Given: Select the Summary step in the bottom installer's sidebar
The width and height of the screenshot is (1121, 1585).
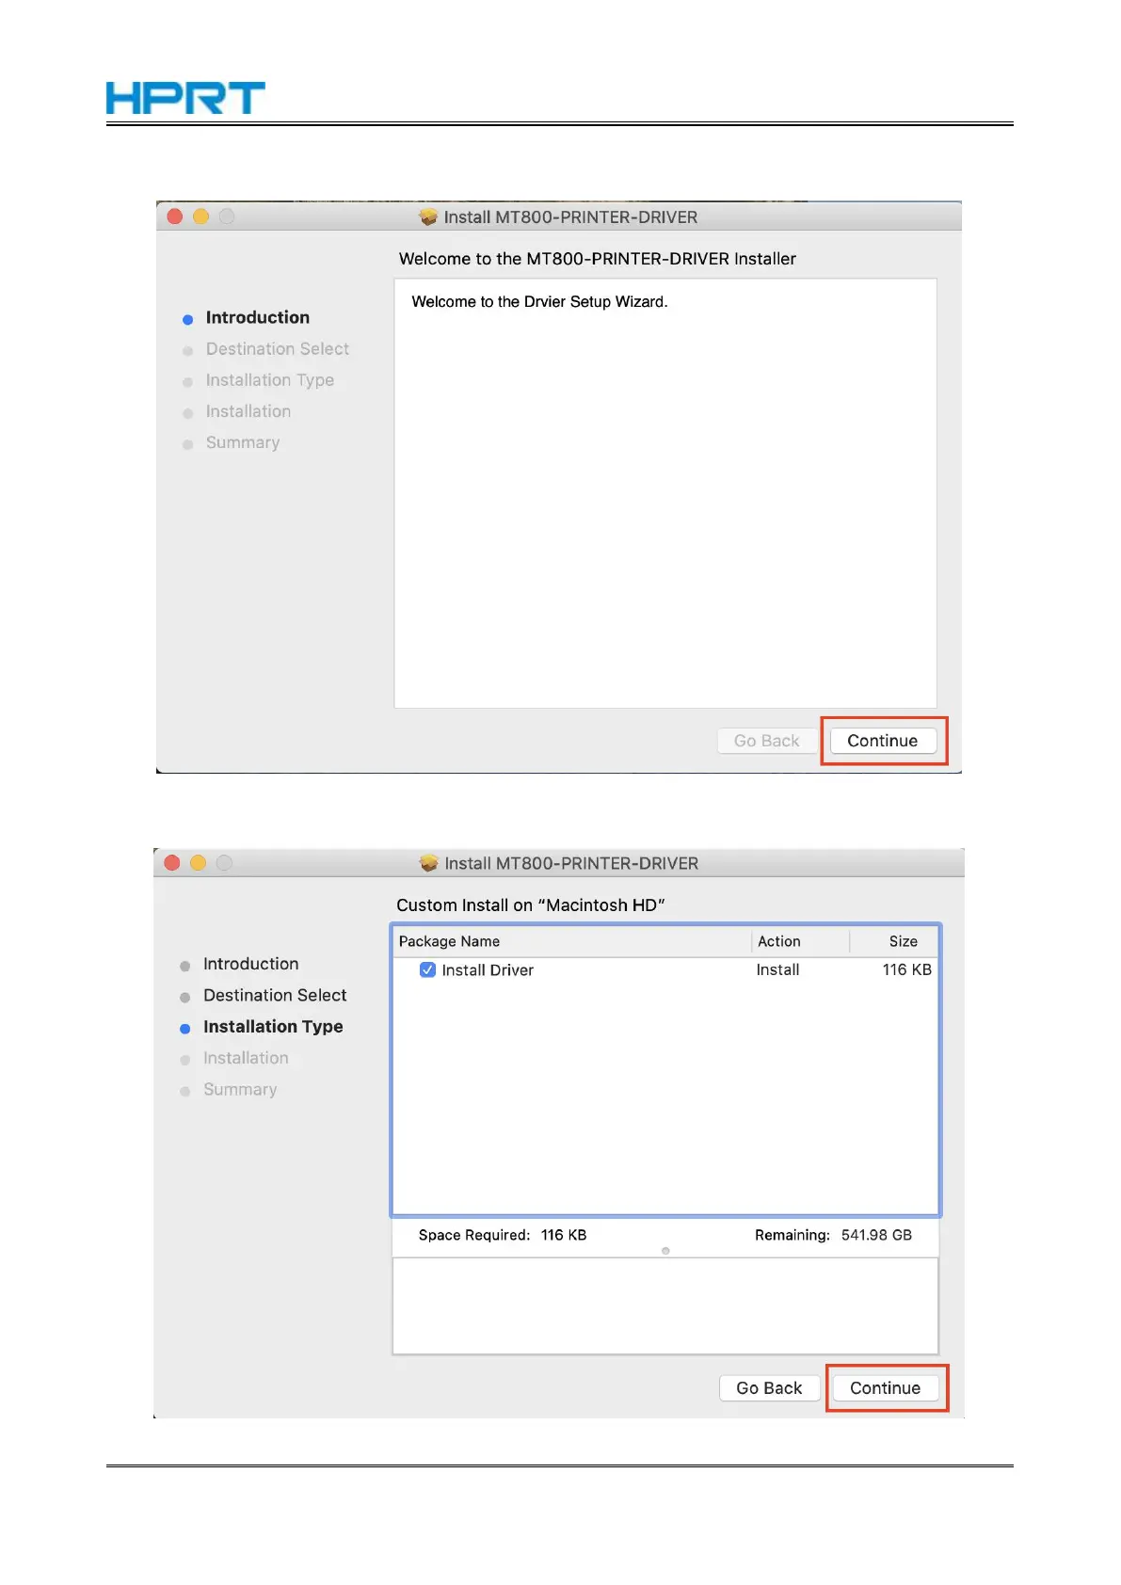Looking at the screenshot, I should (240, 1089).
